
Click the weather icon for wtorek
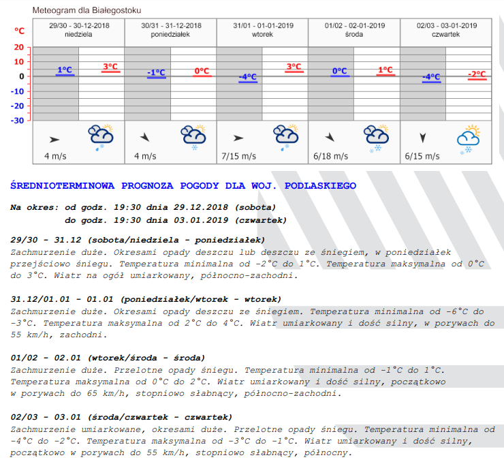(285, 137)
